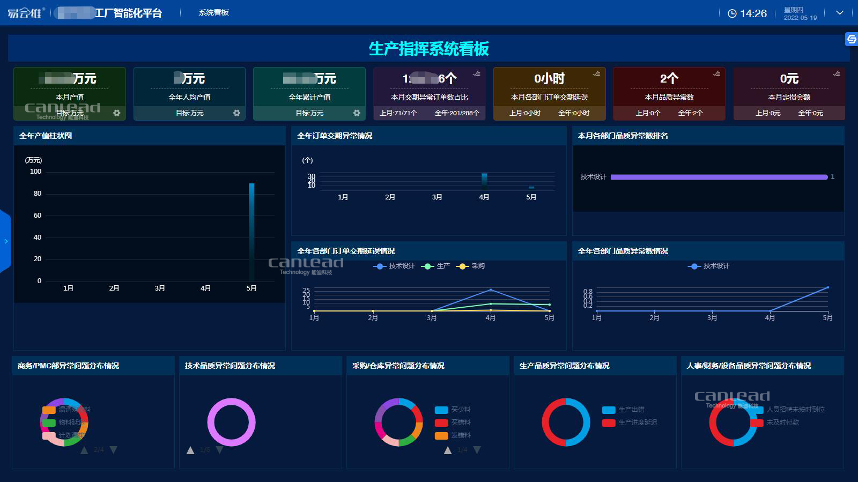Click gear icon on 全年人均产值 card

click(x=236, y=113)
